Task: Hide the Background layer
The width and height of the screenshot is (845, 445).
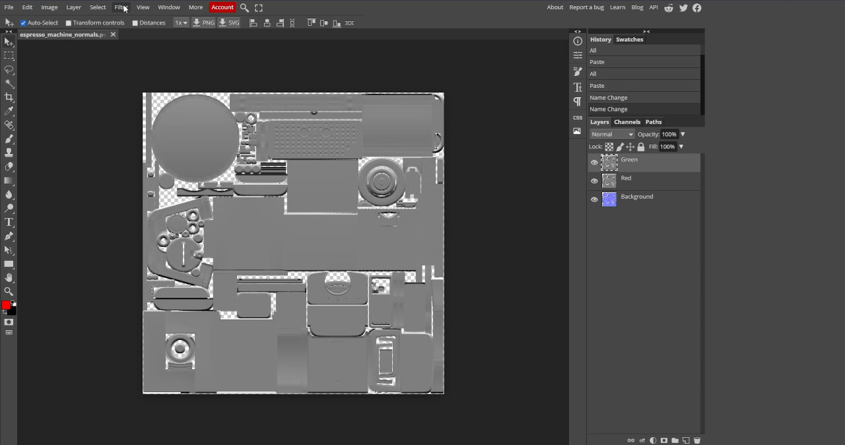Action: (x=594, y=199)
